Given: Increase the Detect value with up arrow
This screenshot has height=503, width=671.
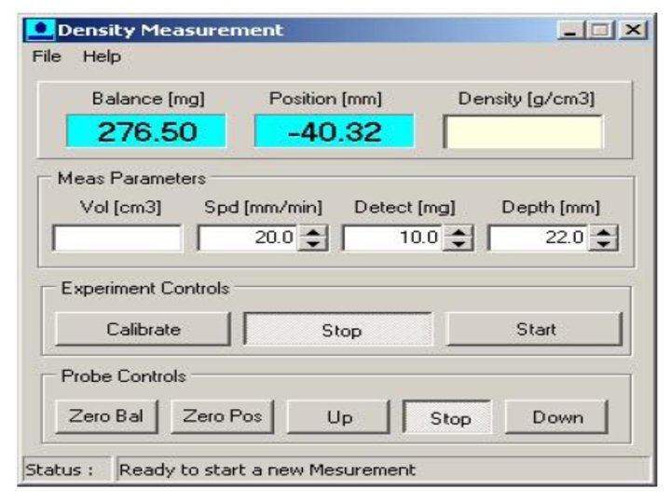Looking at the screenshot, I should point(459,232).
